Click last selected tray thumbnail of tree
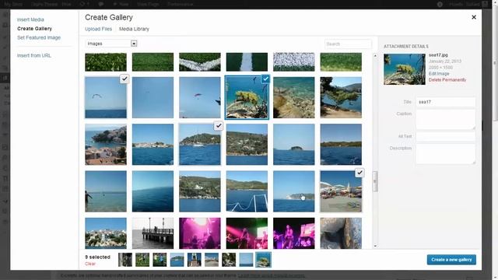This screenshot has width=498, height=280. 263,260
